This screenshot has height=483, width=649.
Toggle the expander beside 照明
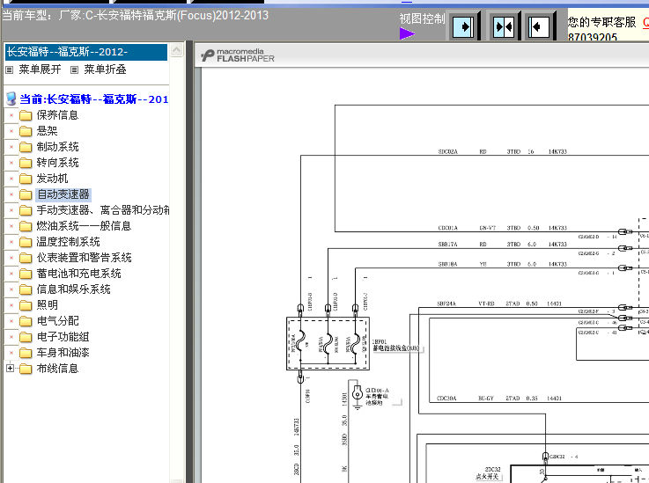point(11,305)
